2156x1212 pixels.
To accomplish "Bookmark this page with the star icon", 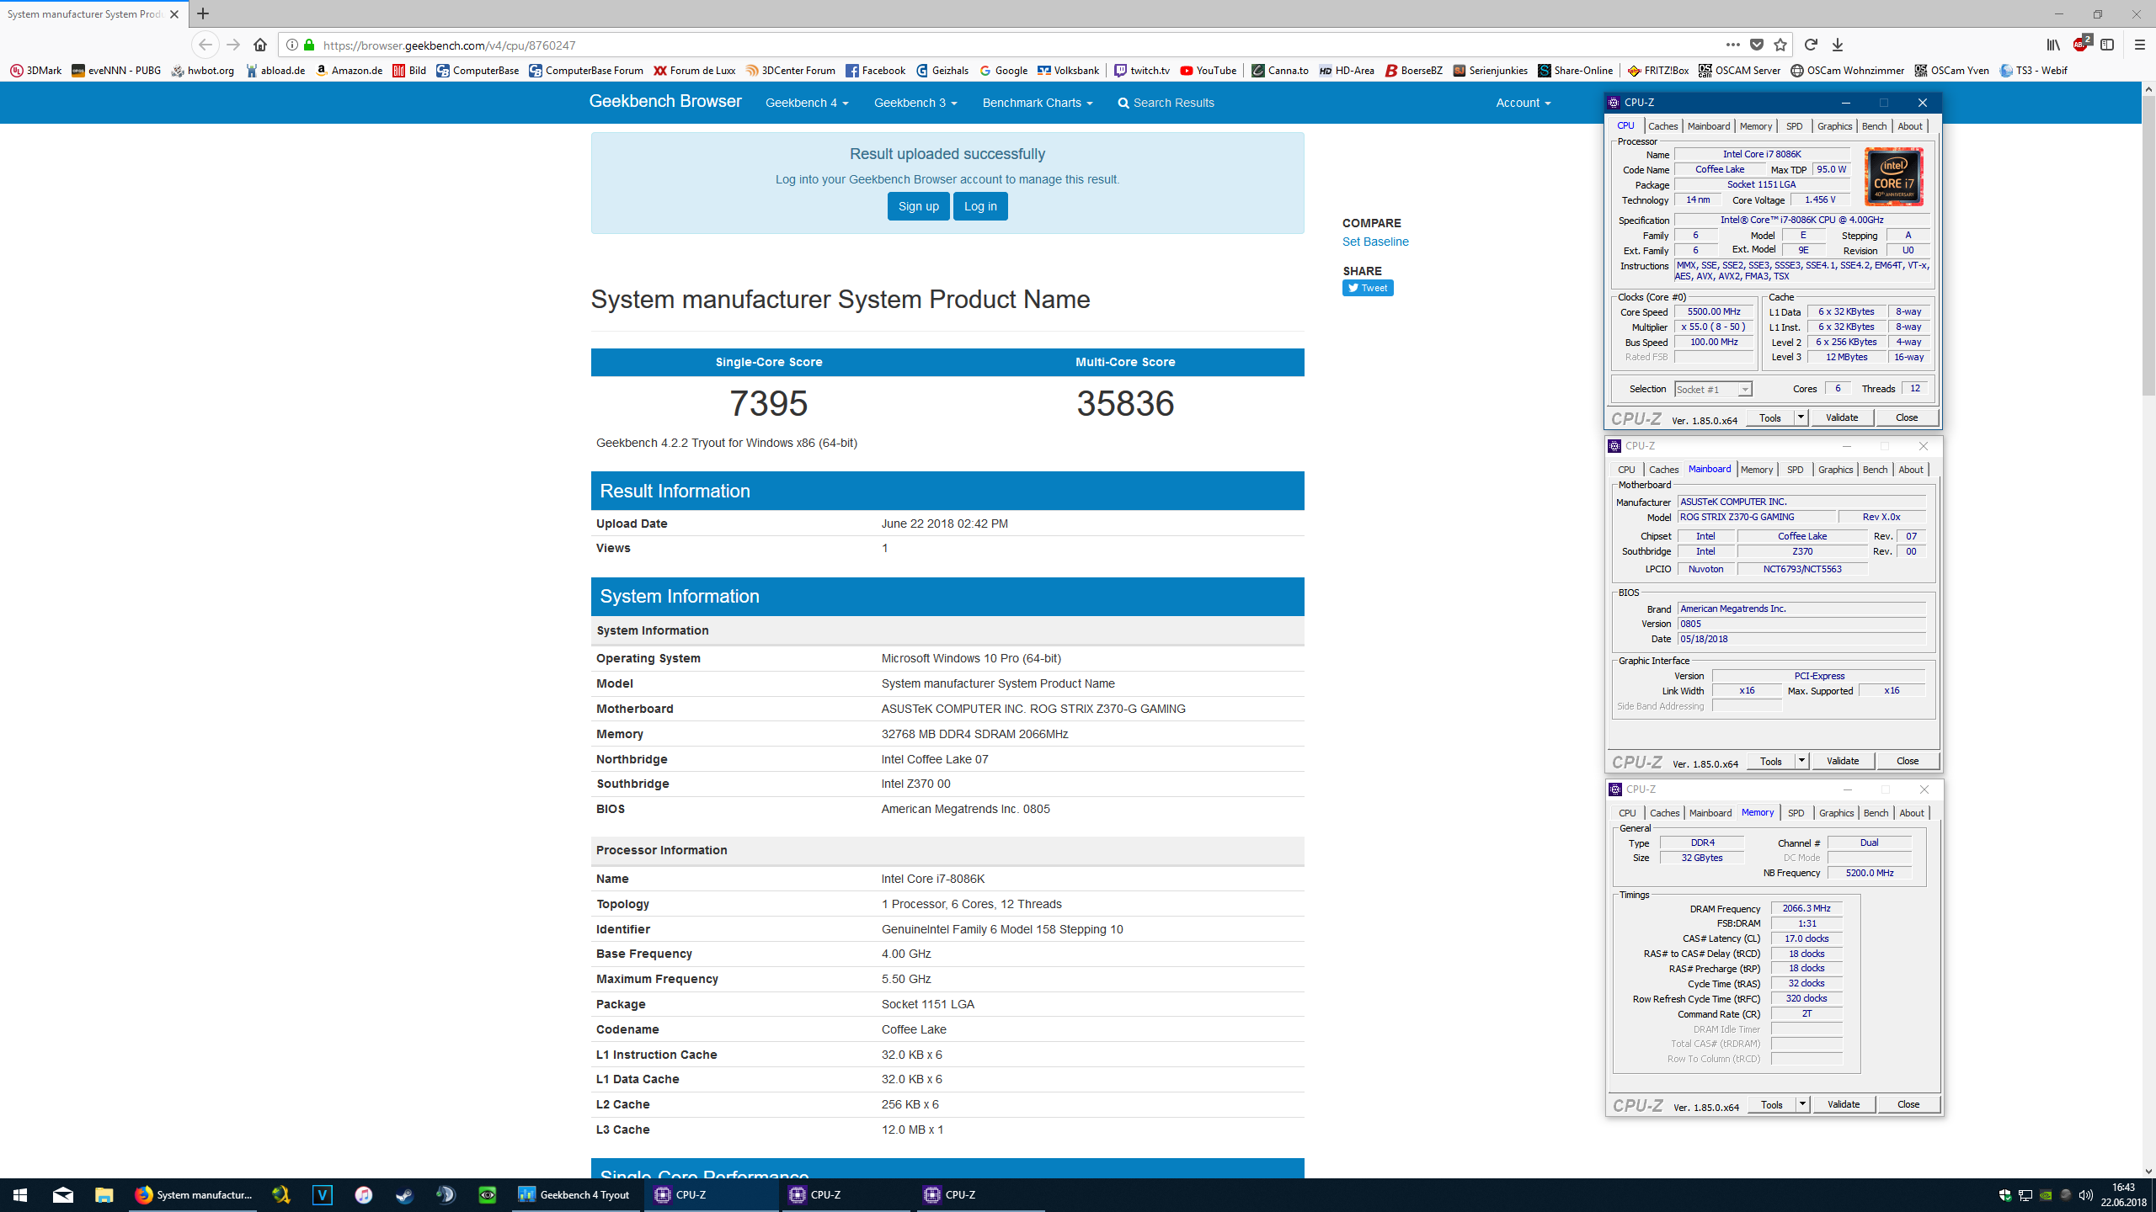I will [1780, 45].
